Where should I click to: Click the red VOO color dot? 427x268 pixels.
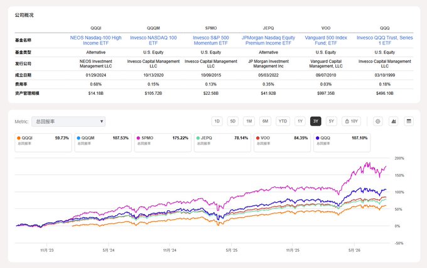[x=257, y=138]
